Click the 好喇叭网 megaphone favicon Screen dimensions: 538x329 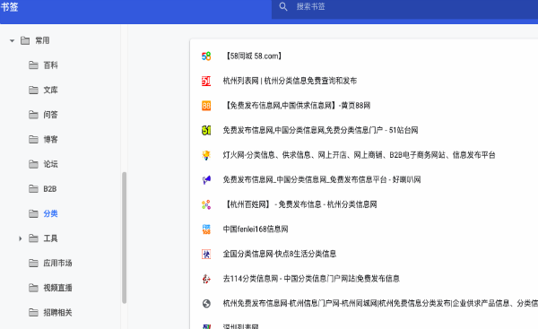[x=206, y=180]
